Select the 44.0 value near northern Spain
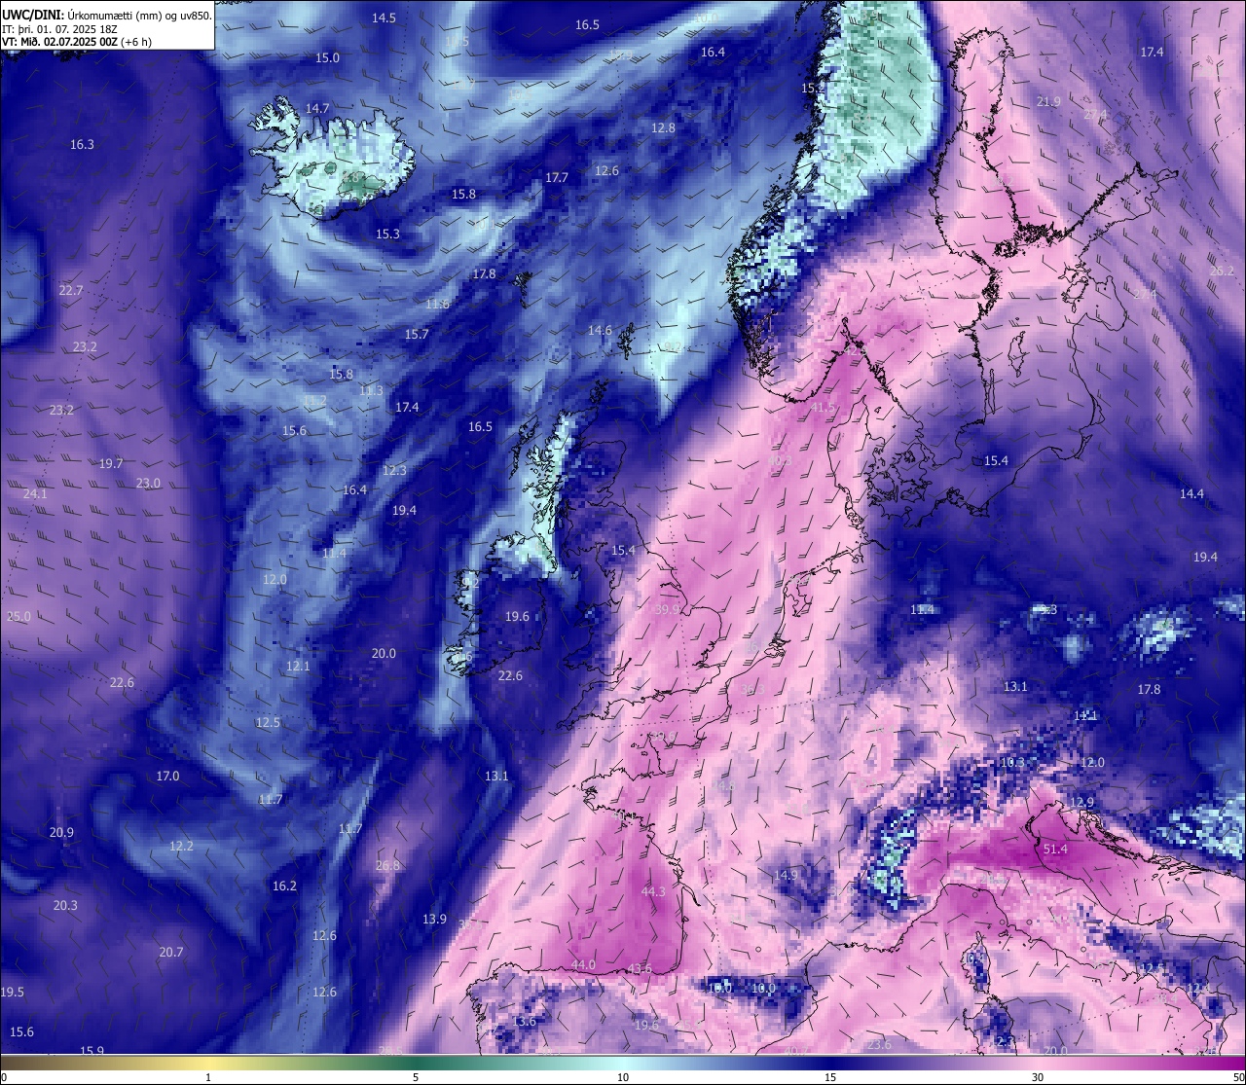 coord(583,965)
